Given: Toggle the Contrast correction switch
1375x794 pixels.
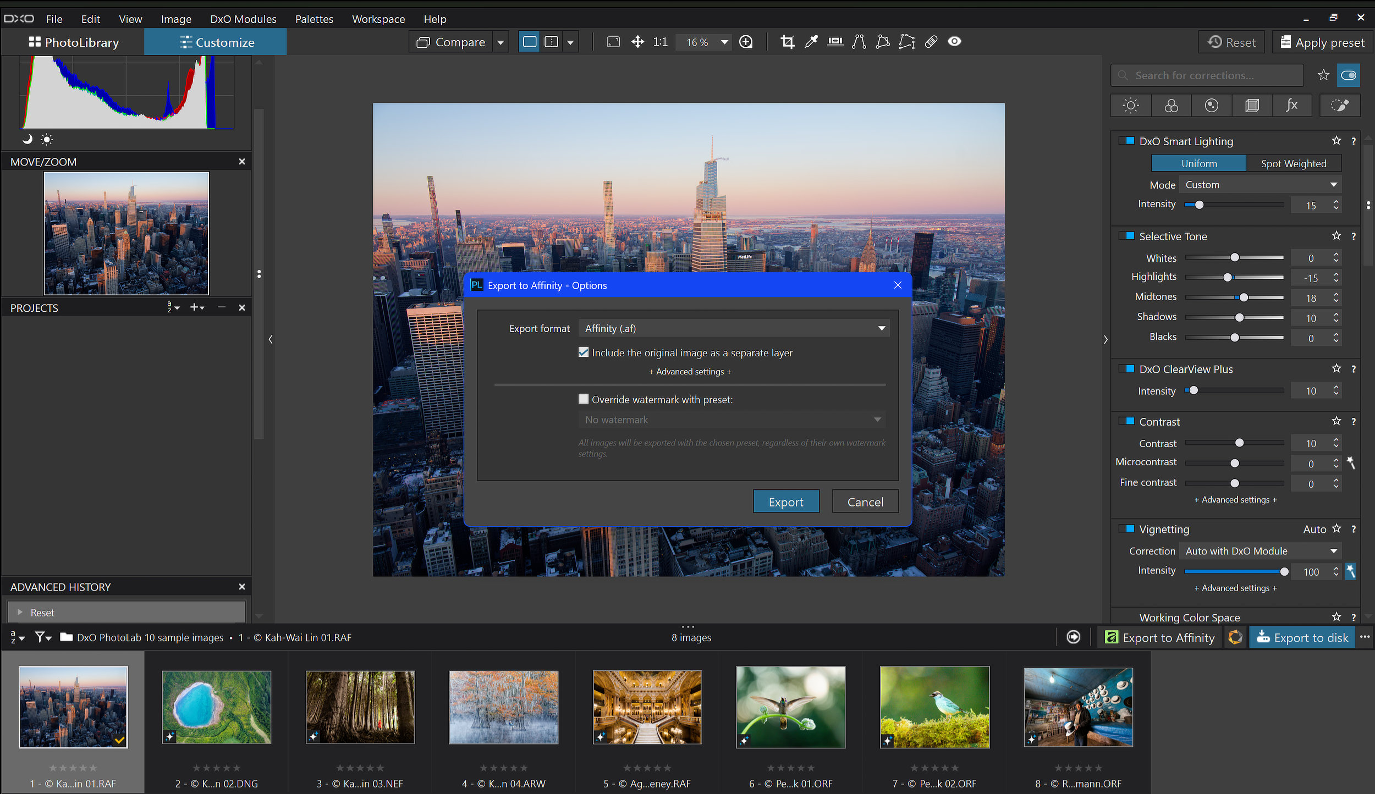Looking at the screenshot, I should click(x=1127, y=421).
